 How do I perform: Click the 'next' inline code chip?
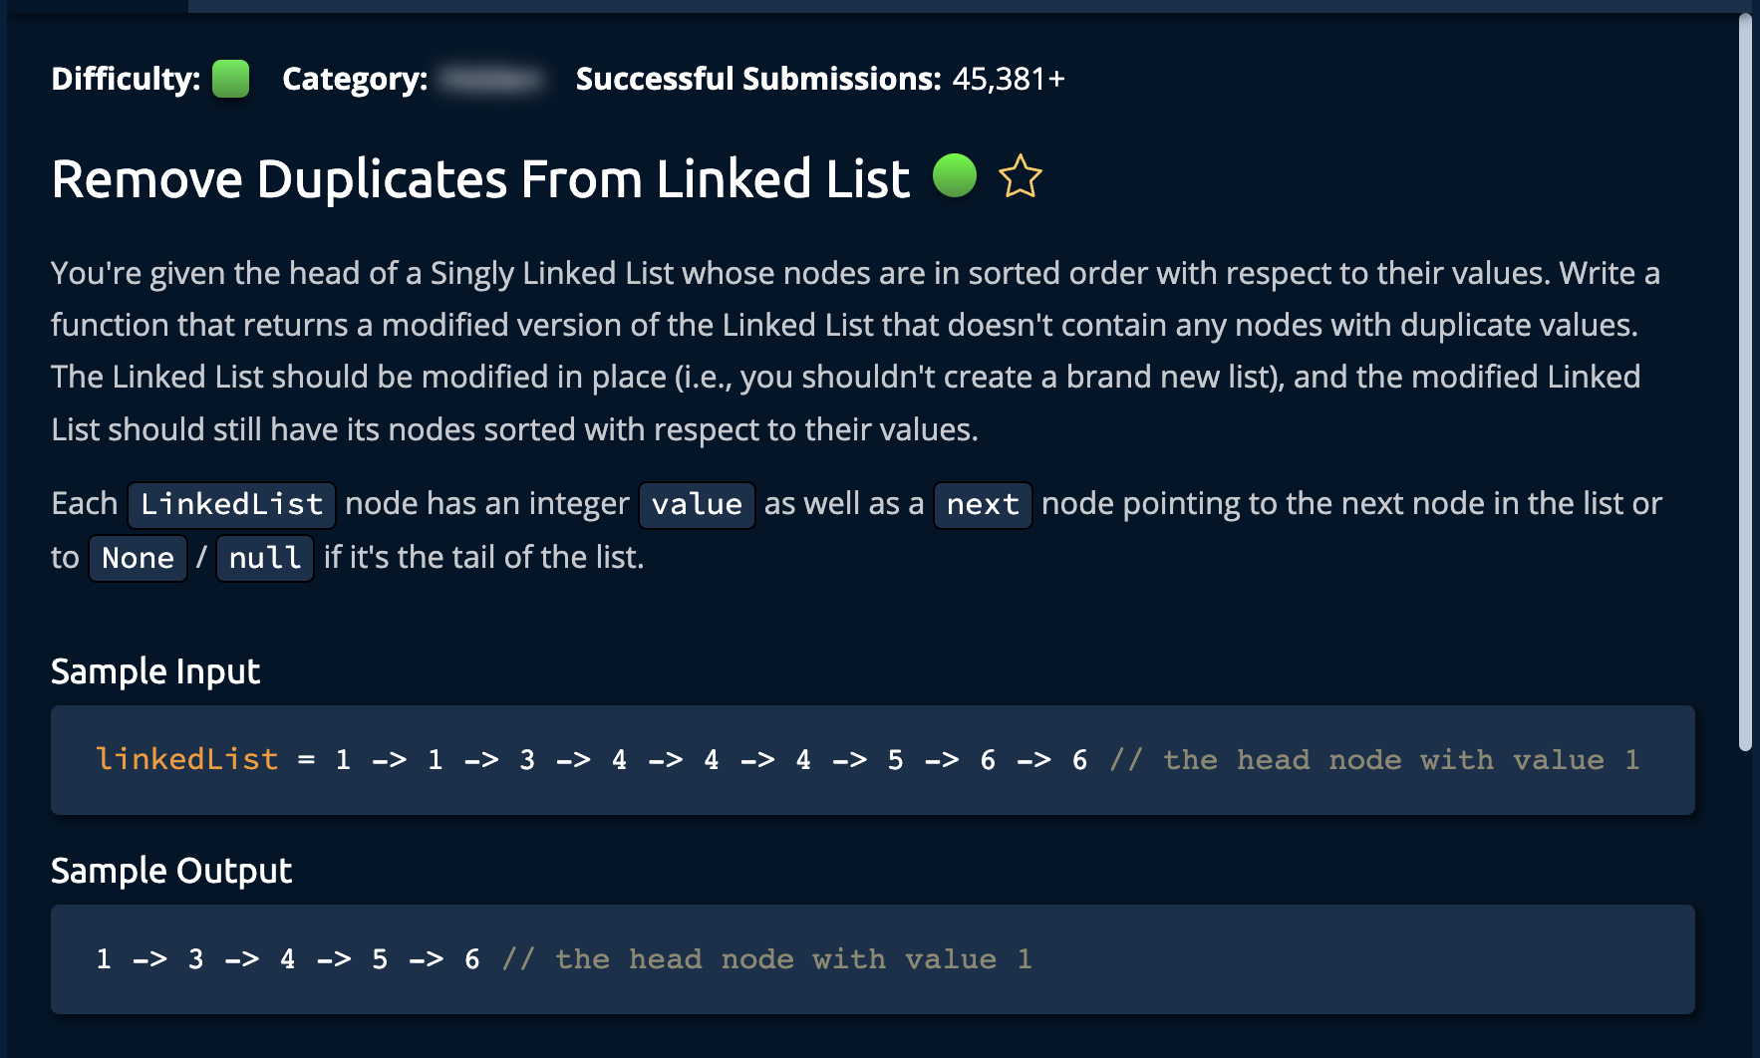point(982,504)
